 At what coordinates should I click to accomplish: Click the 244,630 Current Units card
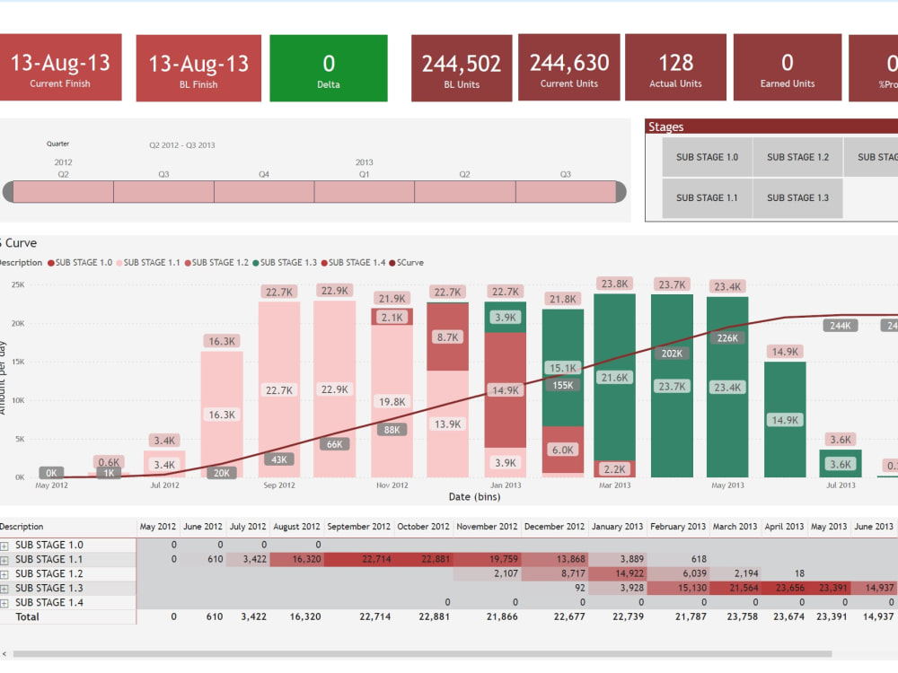point(569,67)
